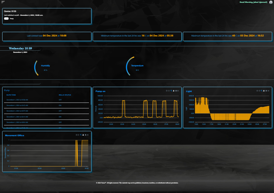
Task: Select the 'Good Morning, jakes!' greeting text
Action: click(x=253, y=2)
